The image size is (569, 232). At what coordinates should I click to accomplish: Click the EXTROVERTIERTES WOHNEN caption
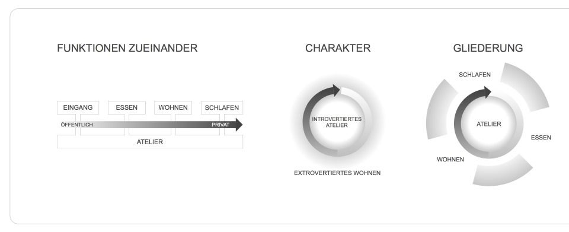337,173
